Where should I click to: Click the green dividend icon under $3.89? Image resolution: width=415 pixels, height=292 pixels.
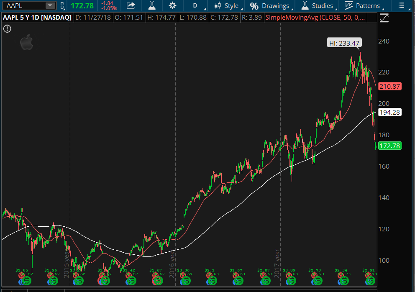[x=292, y=280]
